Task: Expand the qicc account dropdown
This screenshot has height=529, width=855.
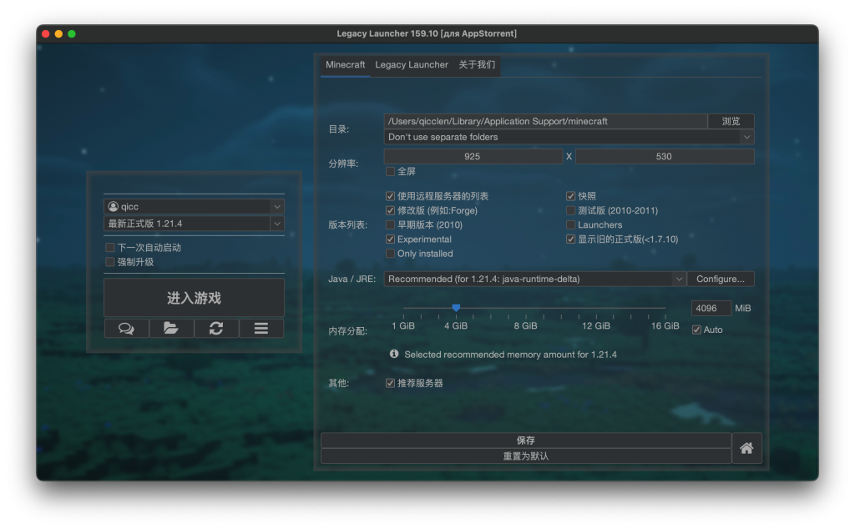Action: click(277, 206)
